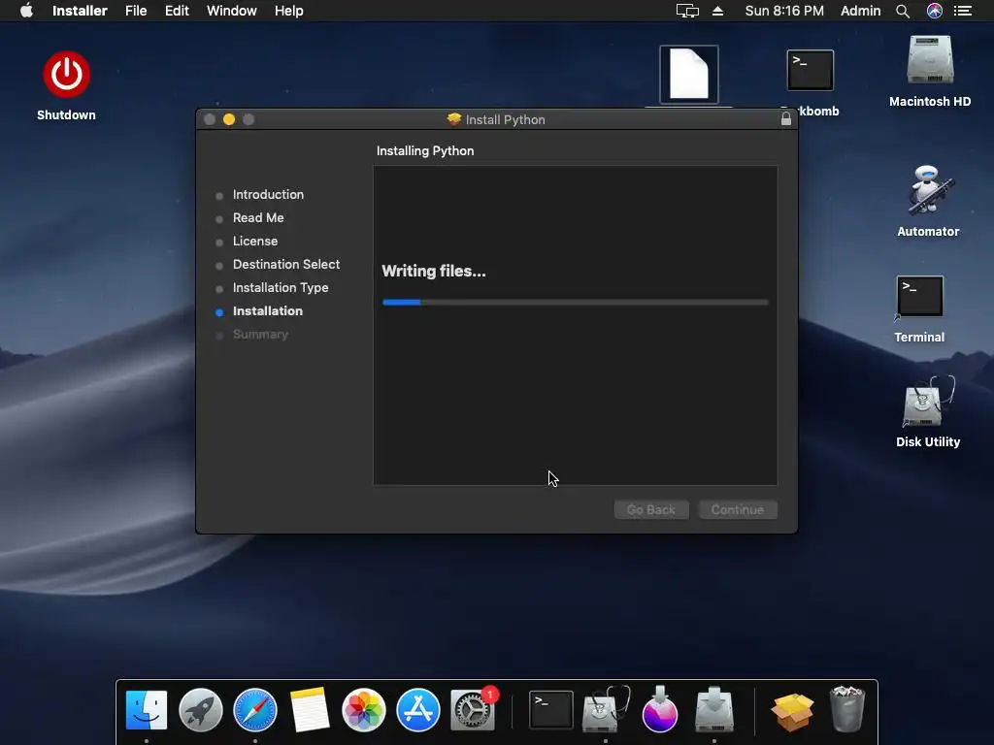
Task: Click the Writing files status text
Action: (434, 272)
